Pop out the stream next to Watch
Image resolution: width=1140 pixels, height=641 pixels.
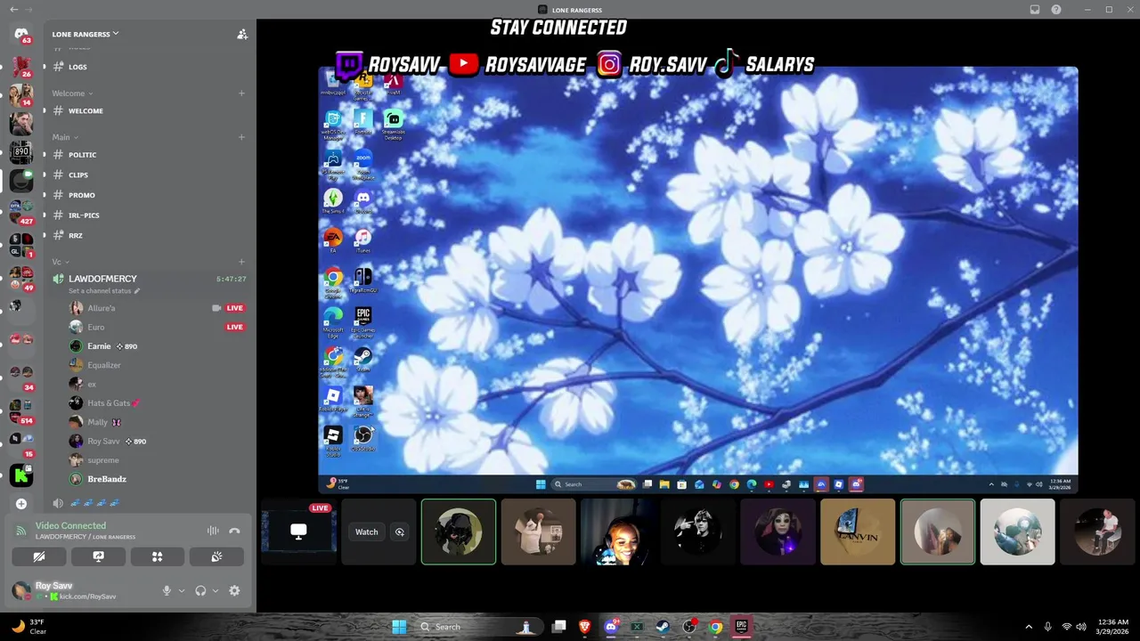[400, 531]
